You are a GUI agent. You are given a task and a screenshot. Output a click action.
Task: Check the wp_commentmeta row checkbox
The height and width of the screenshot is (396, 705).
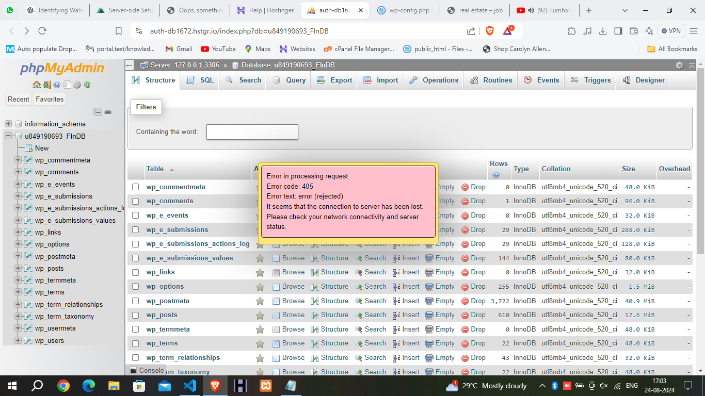[x=135, y=187]
